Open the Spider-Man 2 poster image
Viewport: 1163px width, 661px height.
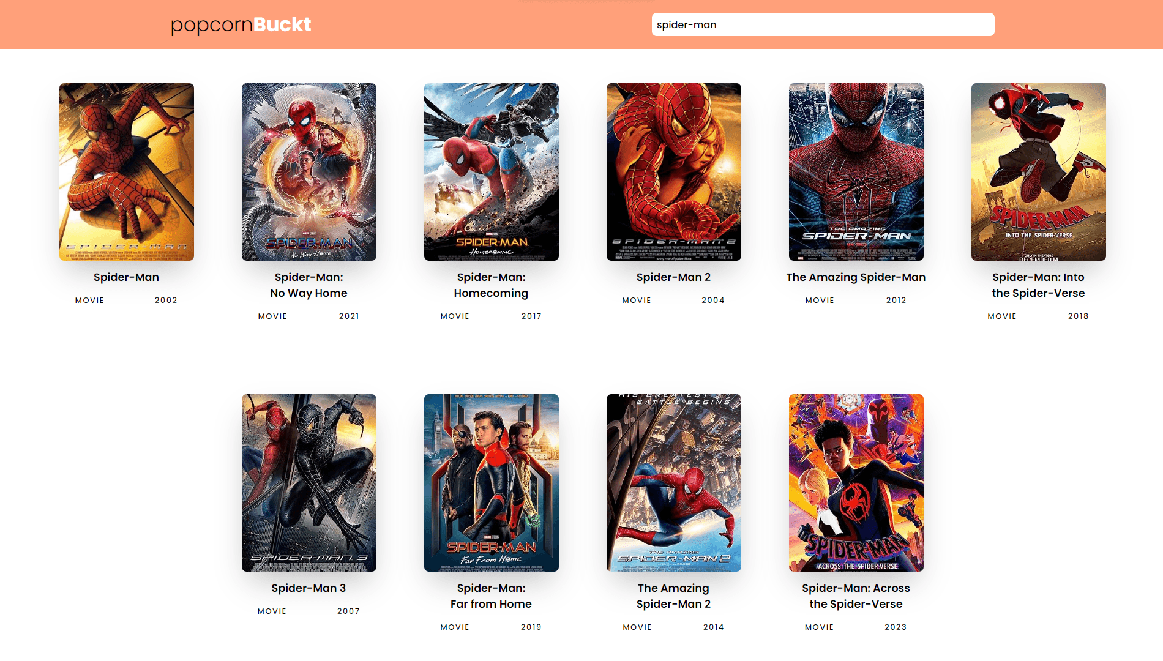point(674,172)
